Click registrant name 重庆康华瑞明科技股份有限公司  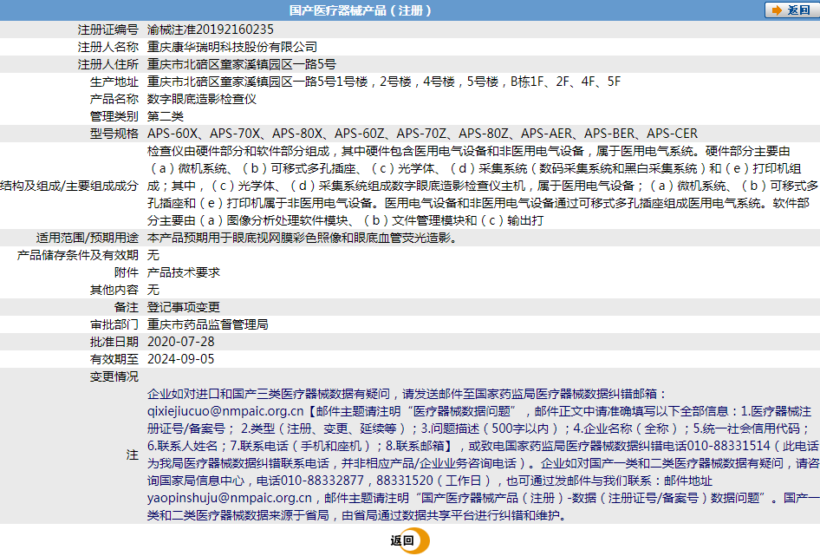coord(232,47)
